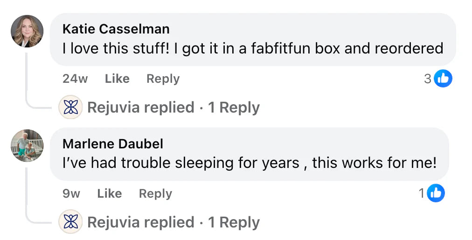
Task: Select the fabfitfun box comment text
Action: [x=253, y=48]
